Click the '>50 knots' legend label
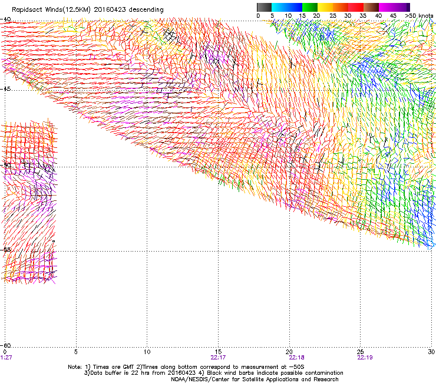 click(419, 16)
